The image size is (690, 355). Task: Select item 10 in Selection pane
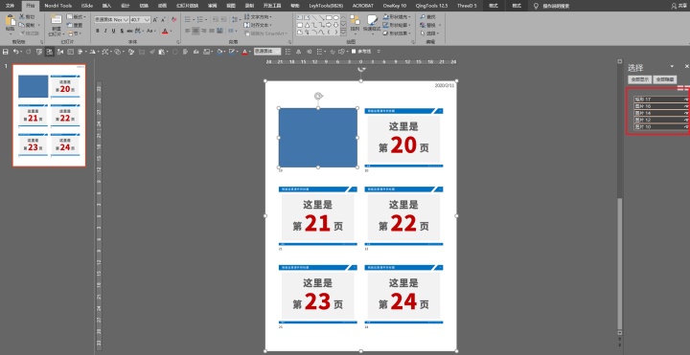point(660,126)
